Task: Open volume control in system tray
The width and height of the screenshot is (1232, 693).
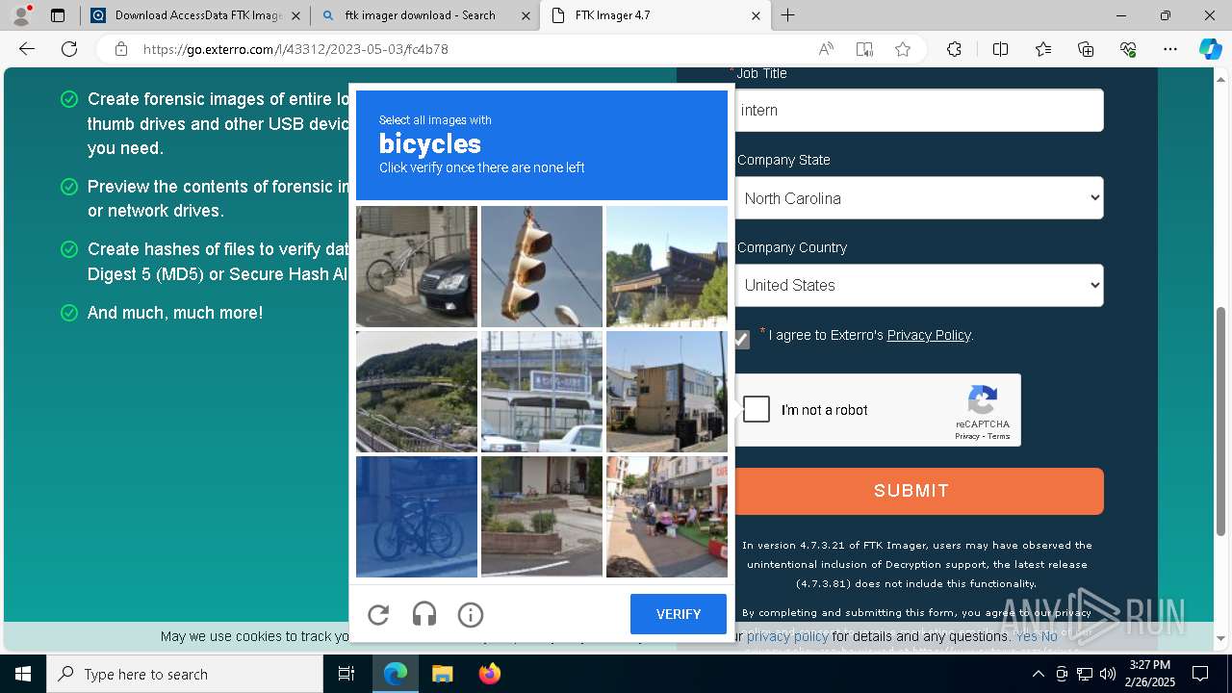Action: (1107, 674)
